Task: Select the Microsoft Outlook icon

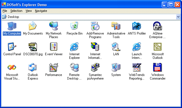Action: coord(158,47)
